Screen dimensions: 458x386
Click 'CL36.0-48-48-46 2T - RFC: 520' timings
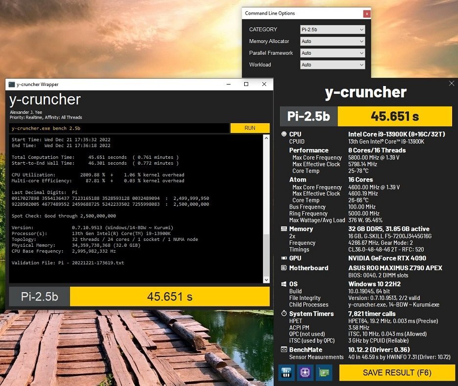pos(386,250)
